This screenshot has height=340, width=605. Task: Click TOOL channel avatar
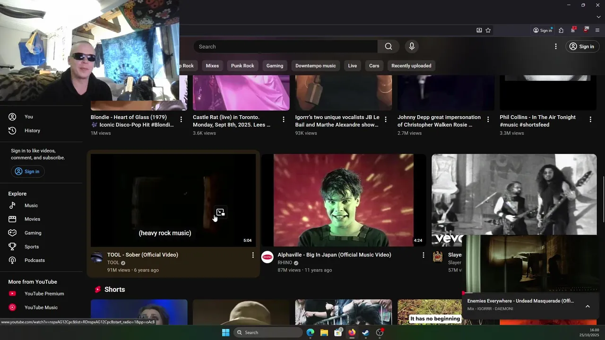click(97, 257)
